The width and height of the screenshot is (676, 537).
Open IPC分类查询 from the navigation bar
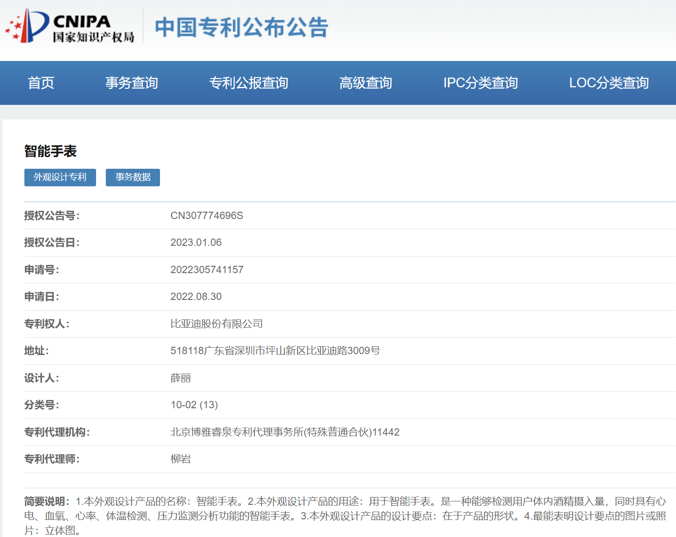point(480,83)
